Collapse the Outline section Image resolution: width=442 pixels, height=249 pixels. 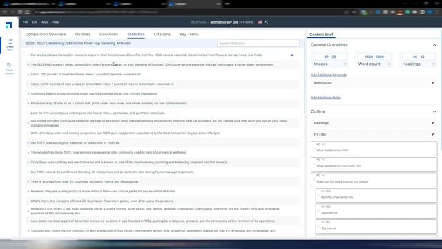pos(434,112)
